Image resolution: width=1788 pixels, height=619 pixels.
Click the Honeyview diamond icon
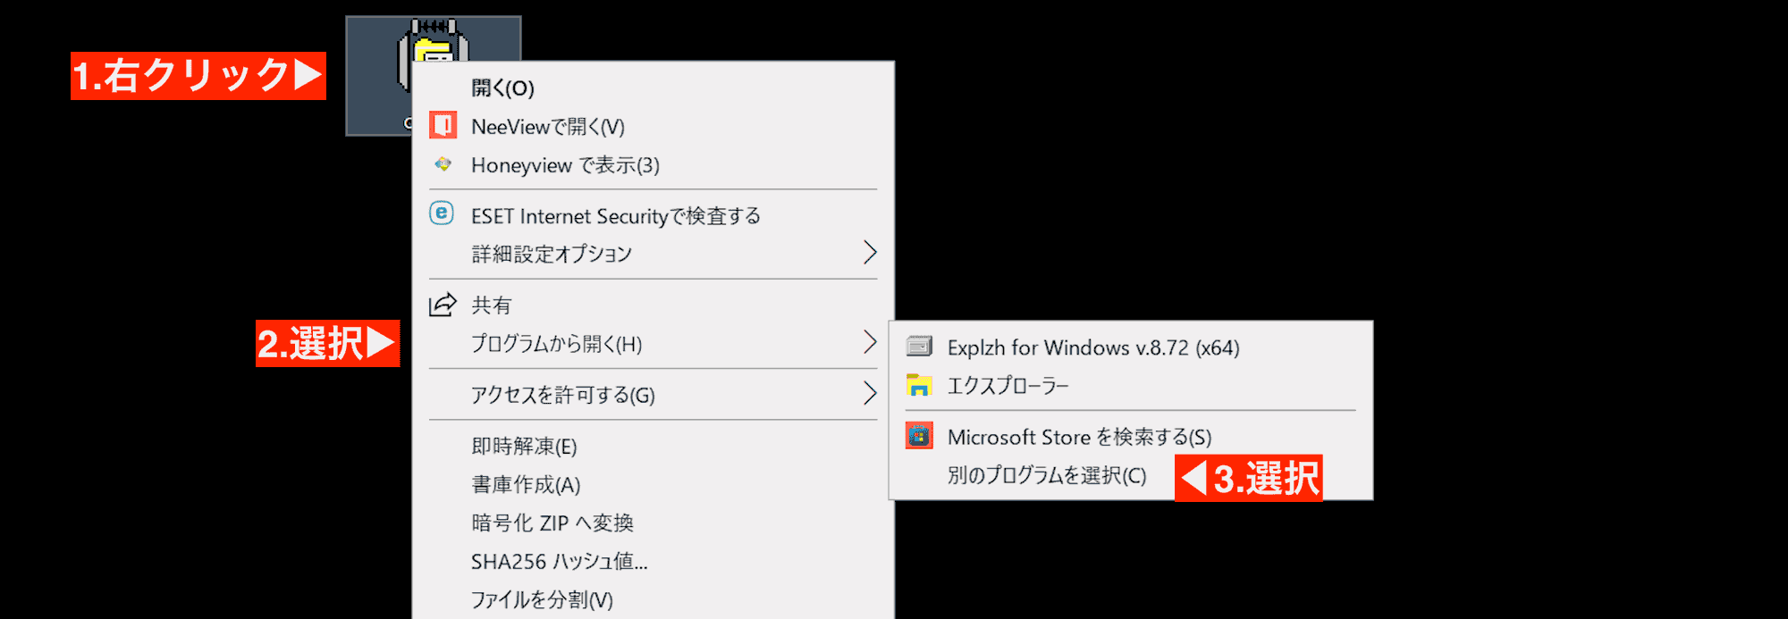tap(443, 164)
